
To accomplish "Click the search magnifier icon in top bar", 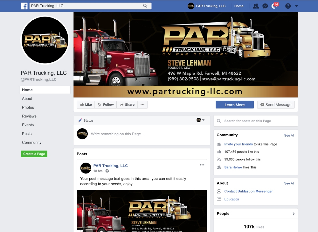I will pos(145,6).
